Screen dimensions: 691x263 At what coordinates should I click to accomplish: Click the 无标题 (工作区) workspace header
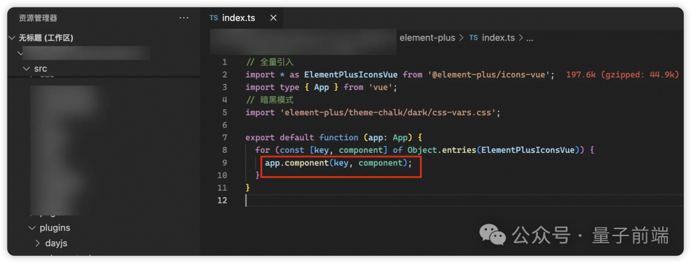46,38
